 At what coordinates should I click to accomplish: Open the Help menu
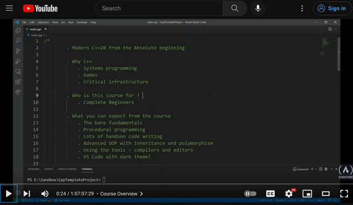[x=93, y=22]
